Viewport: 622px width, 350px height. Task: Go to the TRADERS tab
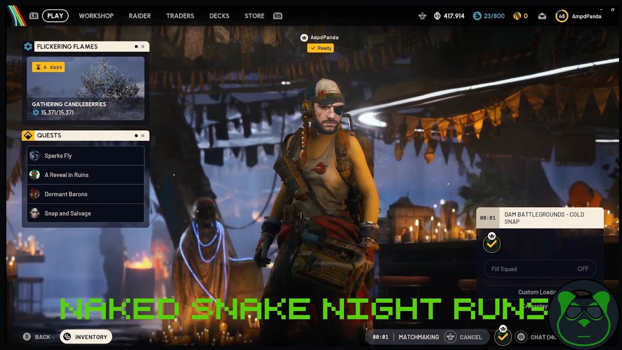[180, 16]
